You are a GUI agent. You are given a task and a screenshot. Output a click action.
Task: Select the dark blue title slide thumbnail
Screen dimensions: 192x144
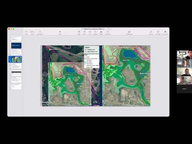pos(16,46)
